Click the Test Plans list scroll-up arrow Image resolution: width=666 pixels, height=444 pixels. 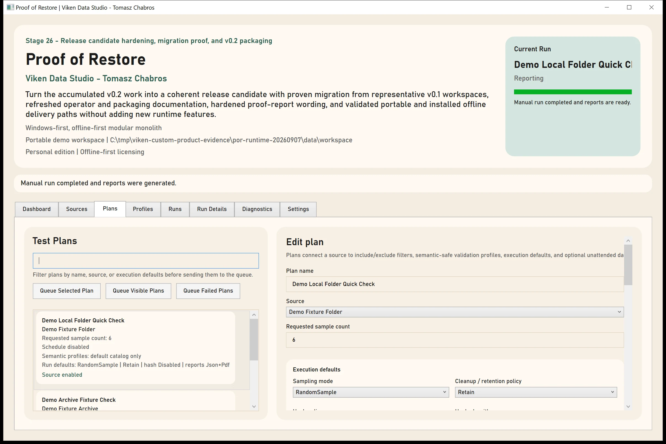(254, 315)
